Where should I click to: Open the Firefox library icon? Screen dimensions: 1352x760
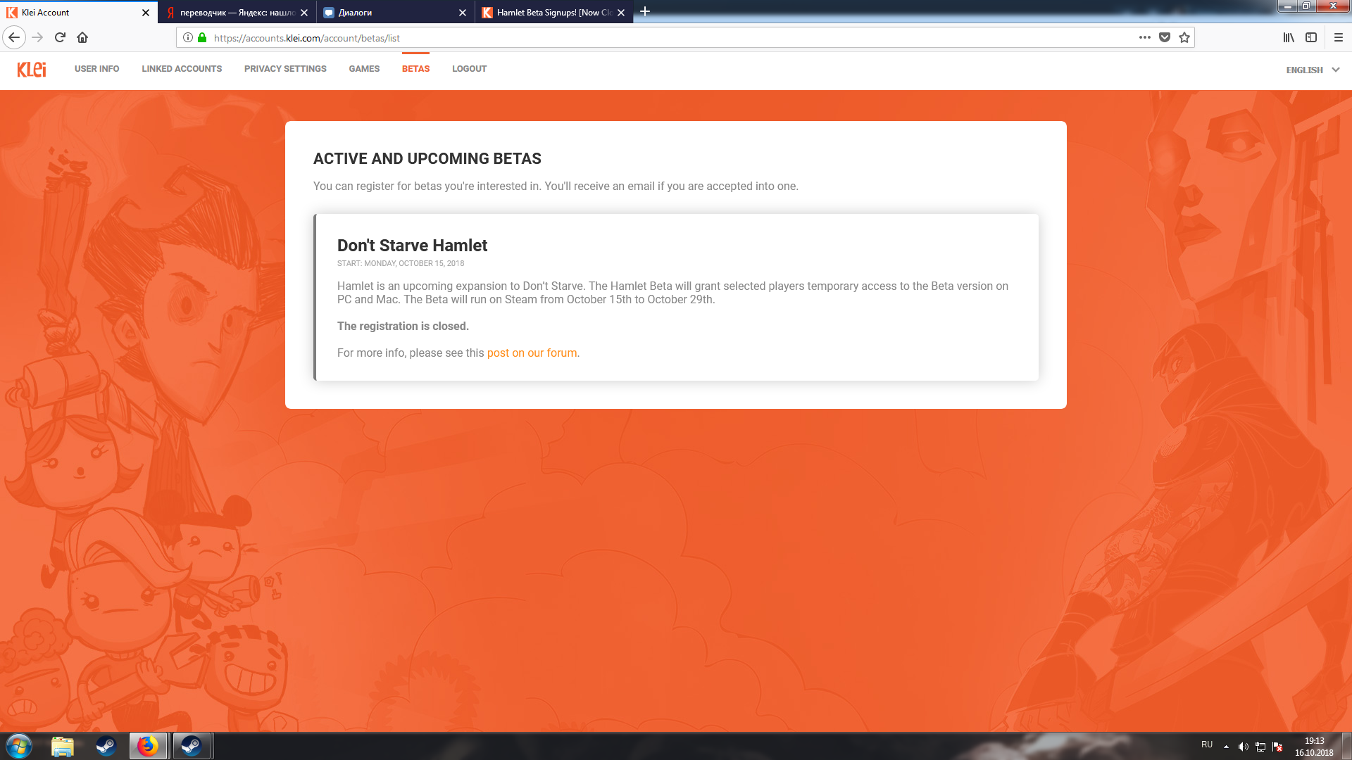point(1288,37)
